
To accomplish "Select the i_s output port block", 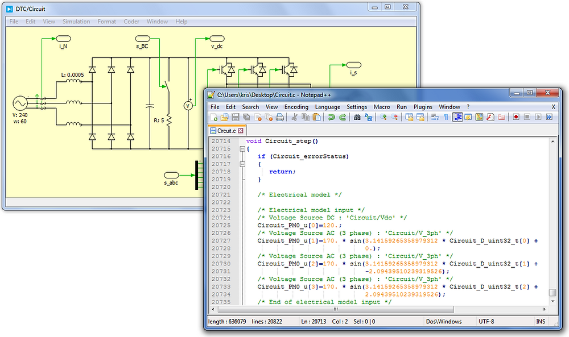I will pos(353,65).
